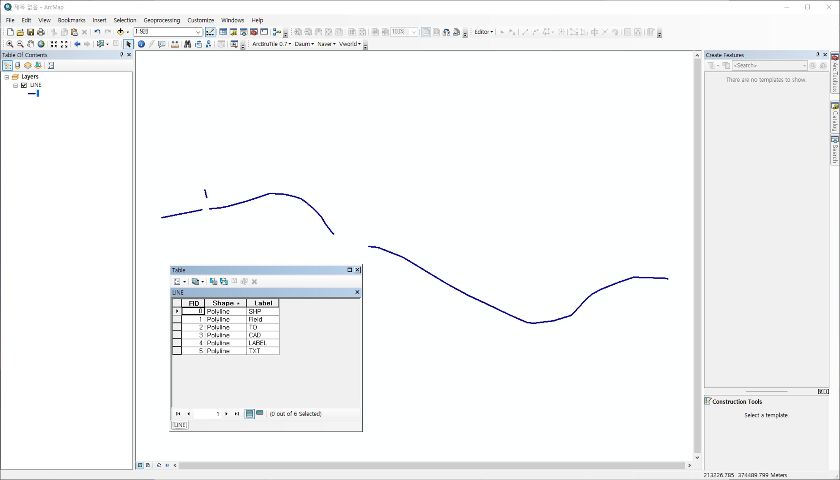Open the Geoprocessing menu
Viewport: 840px width, 480px height.
pyautogui.click(x=161, y=20)
